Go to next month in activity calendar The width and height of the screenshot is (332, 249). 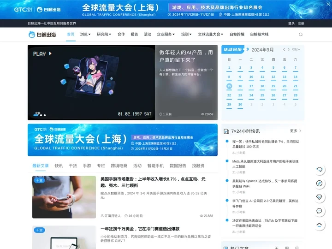click(x=288, y=49)
